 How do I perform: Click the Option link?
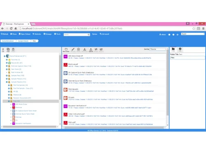(x=94, y=34)
